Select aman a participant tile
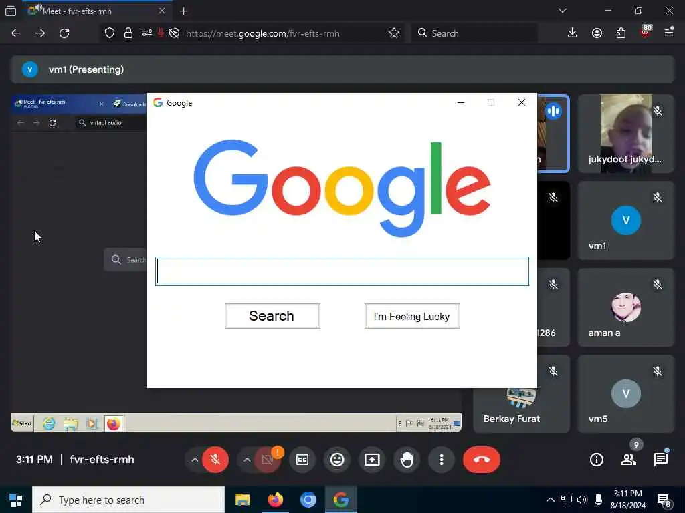The width and height of the screenshot is (685, 513). pos(625,307)
